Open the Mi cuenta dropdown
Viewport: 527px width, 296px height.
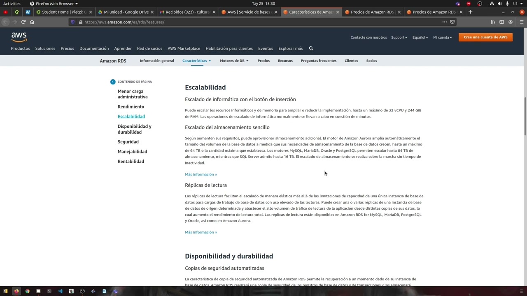tap(443, 37)
